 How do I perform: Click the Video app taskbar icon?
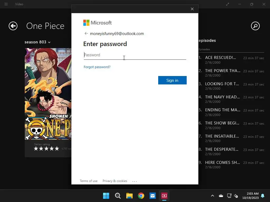pos(164,196)
